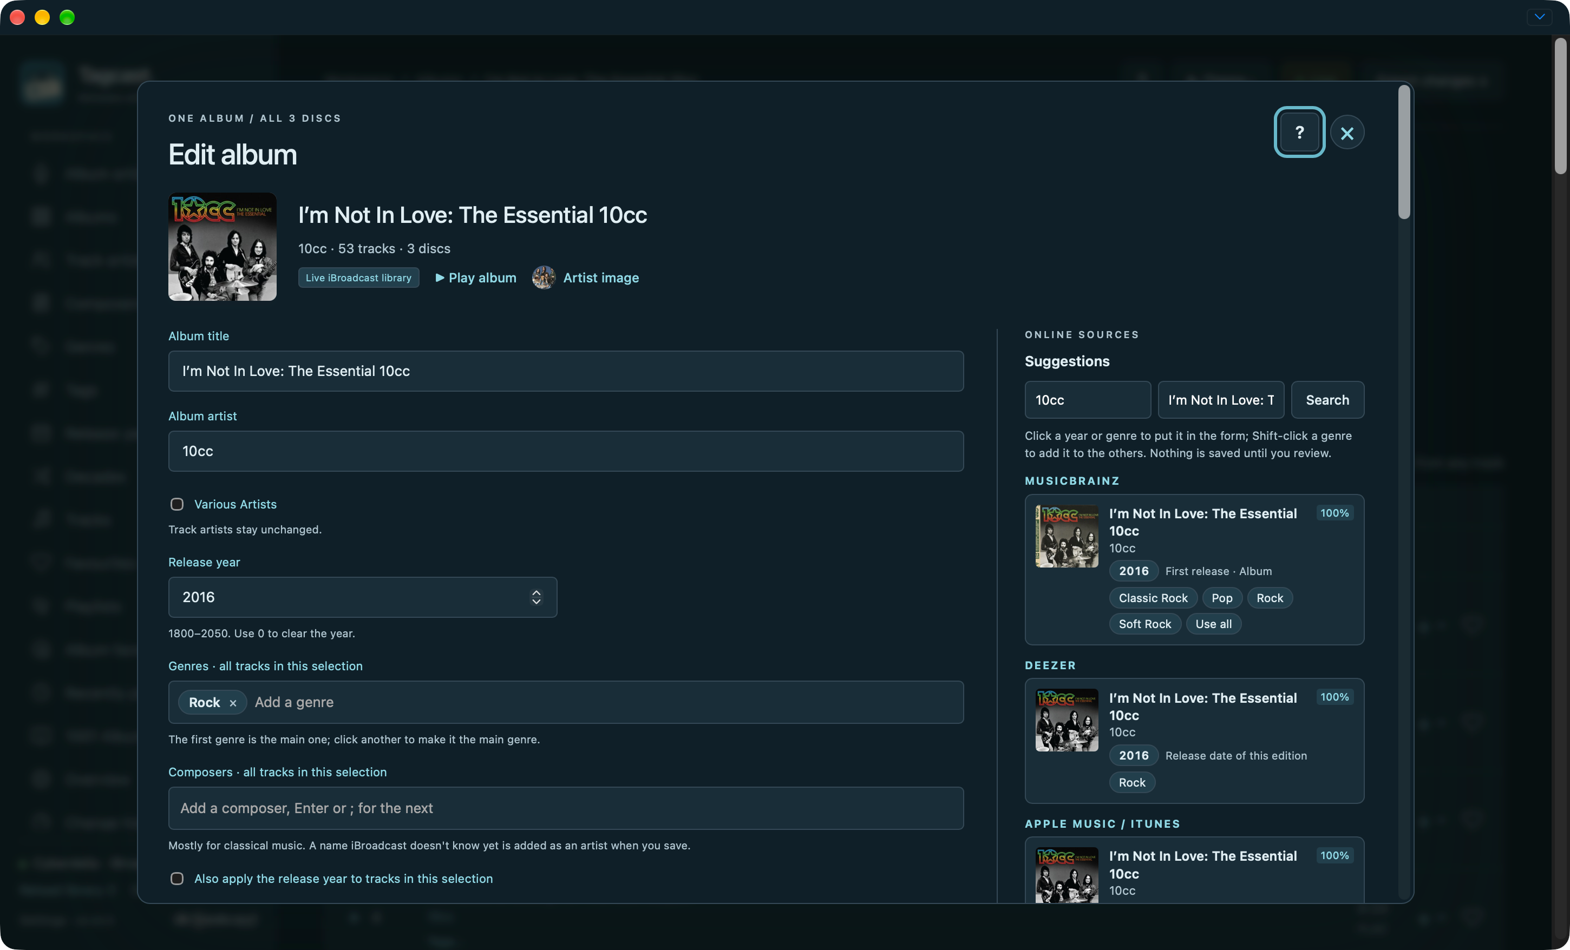Select the Pop genre chip
The image size is (1570, 950).
tap(1221, 598)
